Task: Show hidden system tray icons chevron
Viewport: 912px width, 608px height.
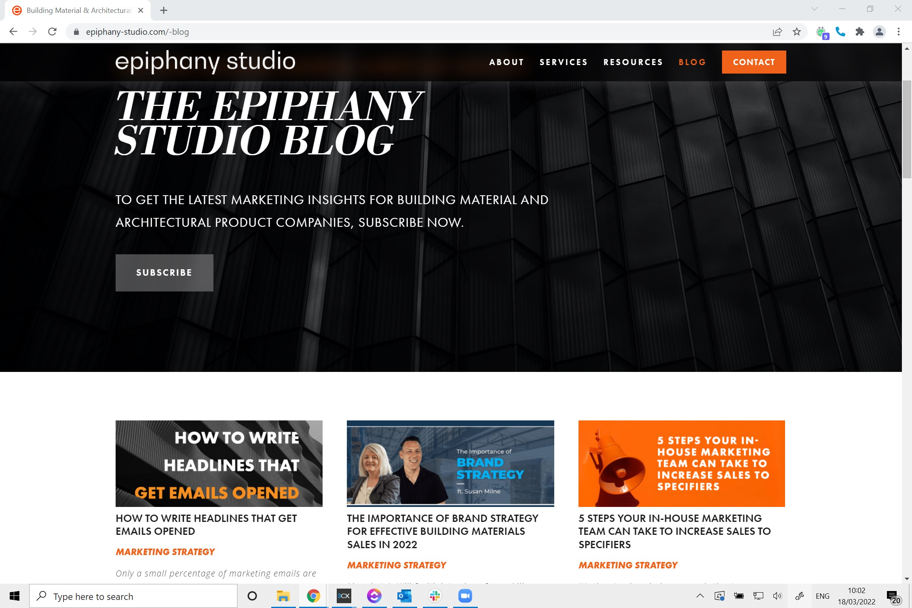Action: [x=700, y=596]
